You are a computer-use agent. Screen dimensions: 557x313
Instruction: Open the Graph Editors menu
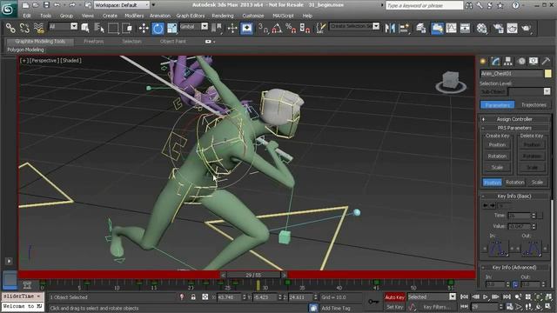[x=191, y=16]
